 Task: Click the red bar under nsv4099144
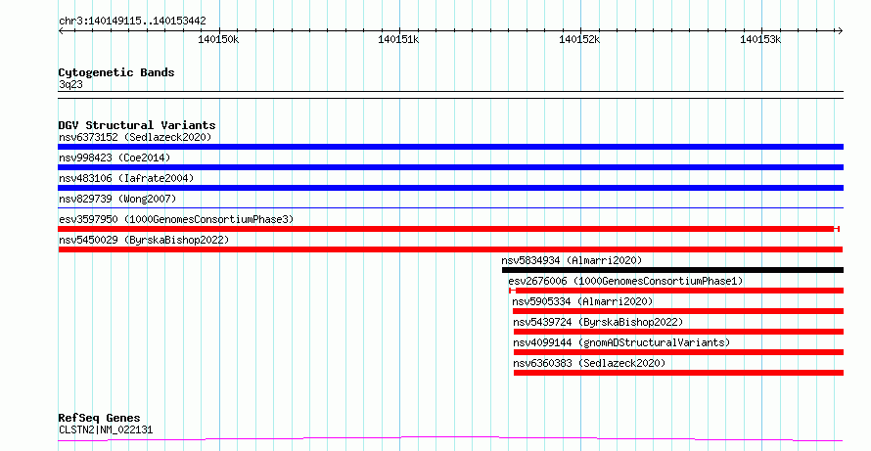pyautogui.click(x=678, y=352)
